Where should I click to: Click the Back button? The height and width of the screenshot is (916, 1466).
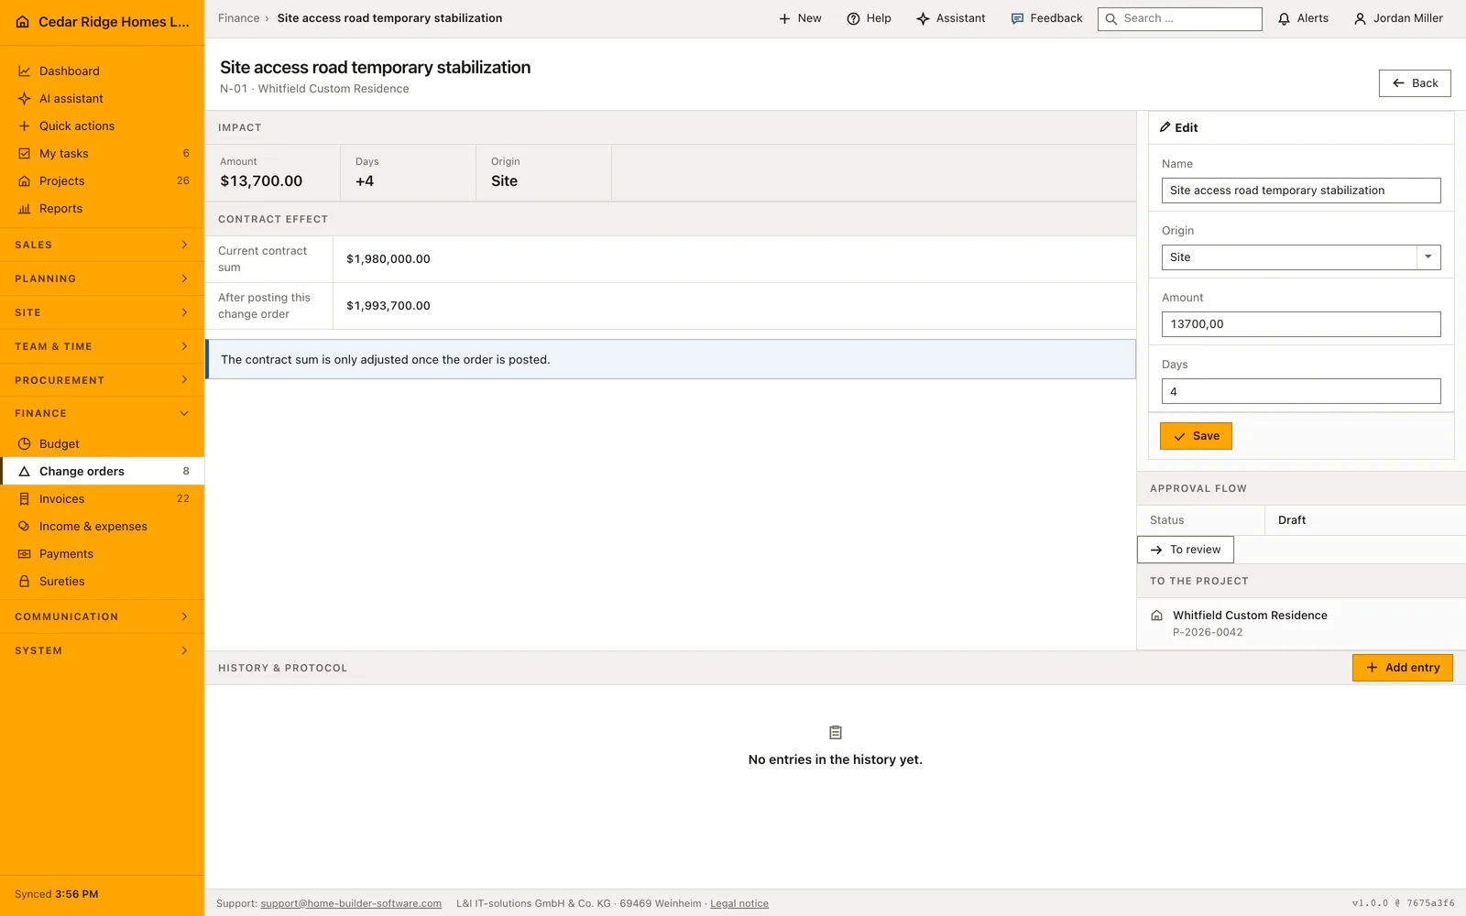[1415, 83]
